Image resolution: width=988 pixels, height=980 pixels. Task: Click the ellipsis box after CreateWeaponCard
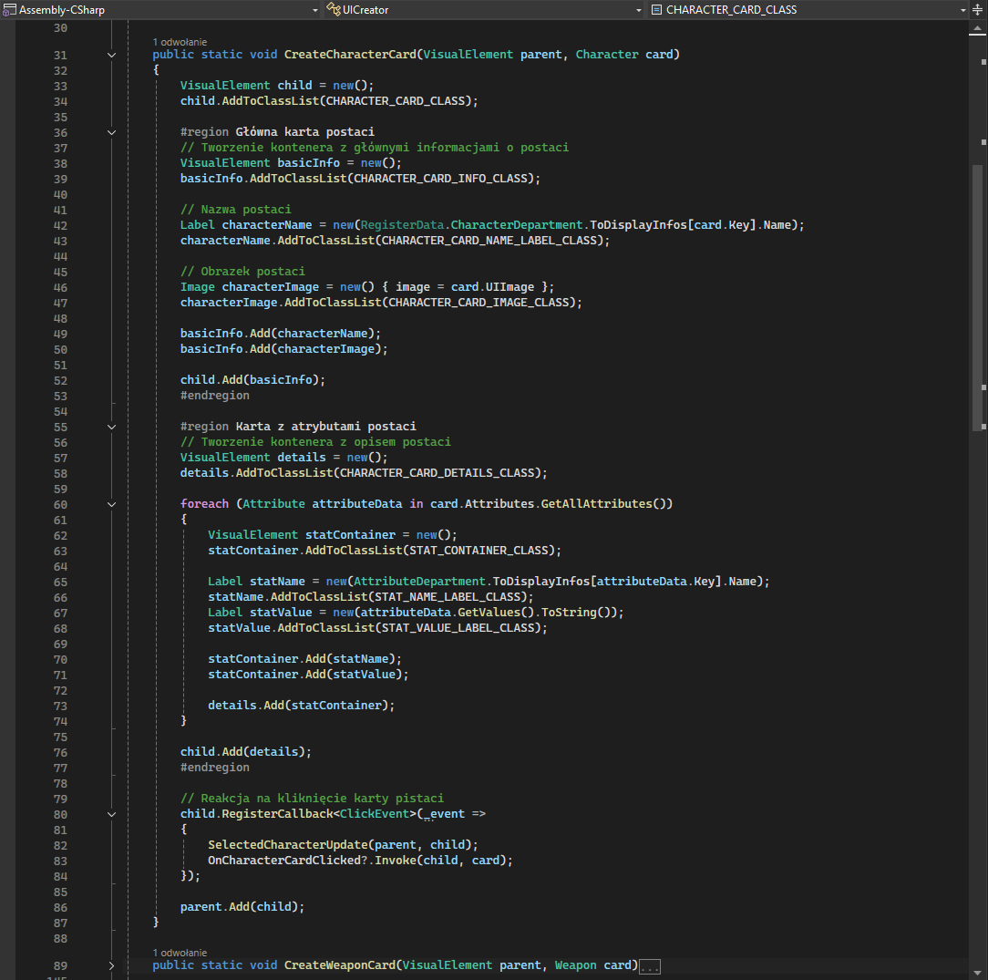[x=650, y=966]
